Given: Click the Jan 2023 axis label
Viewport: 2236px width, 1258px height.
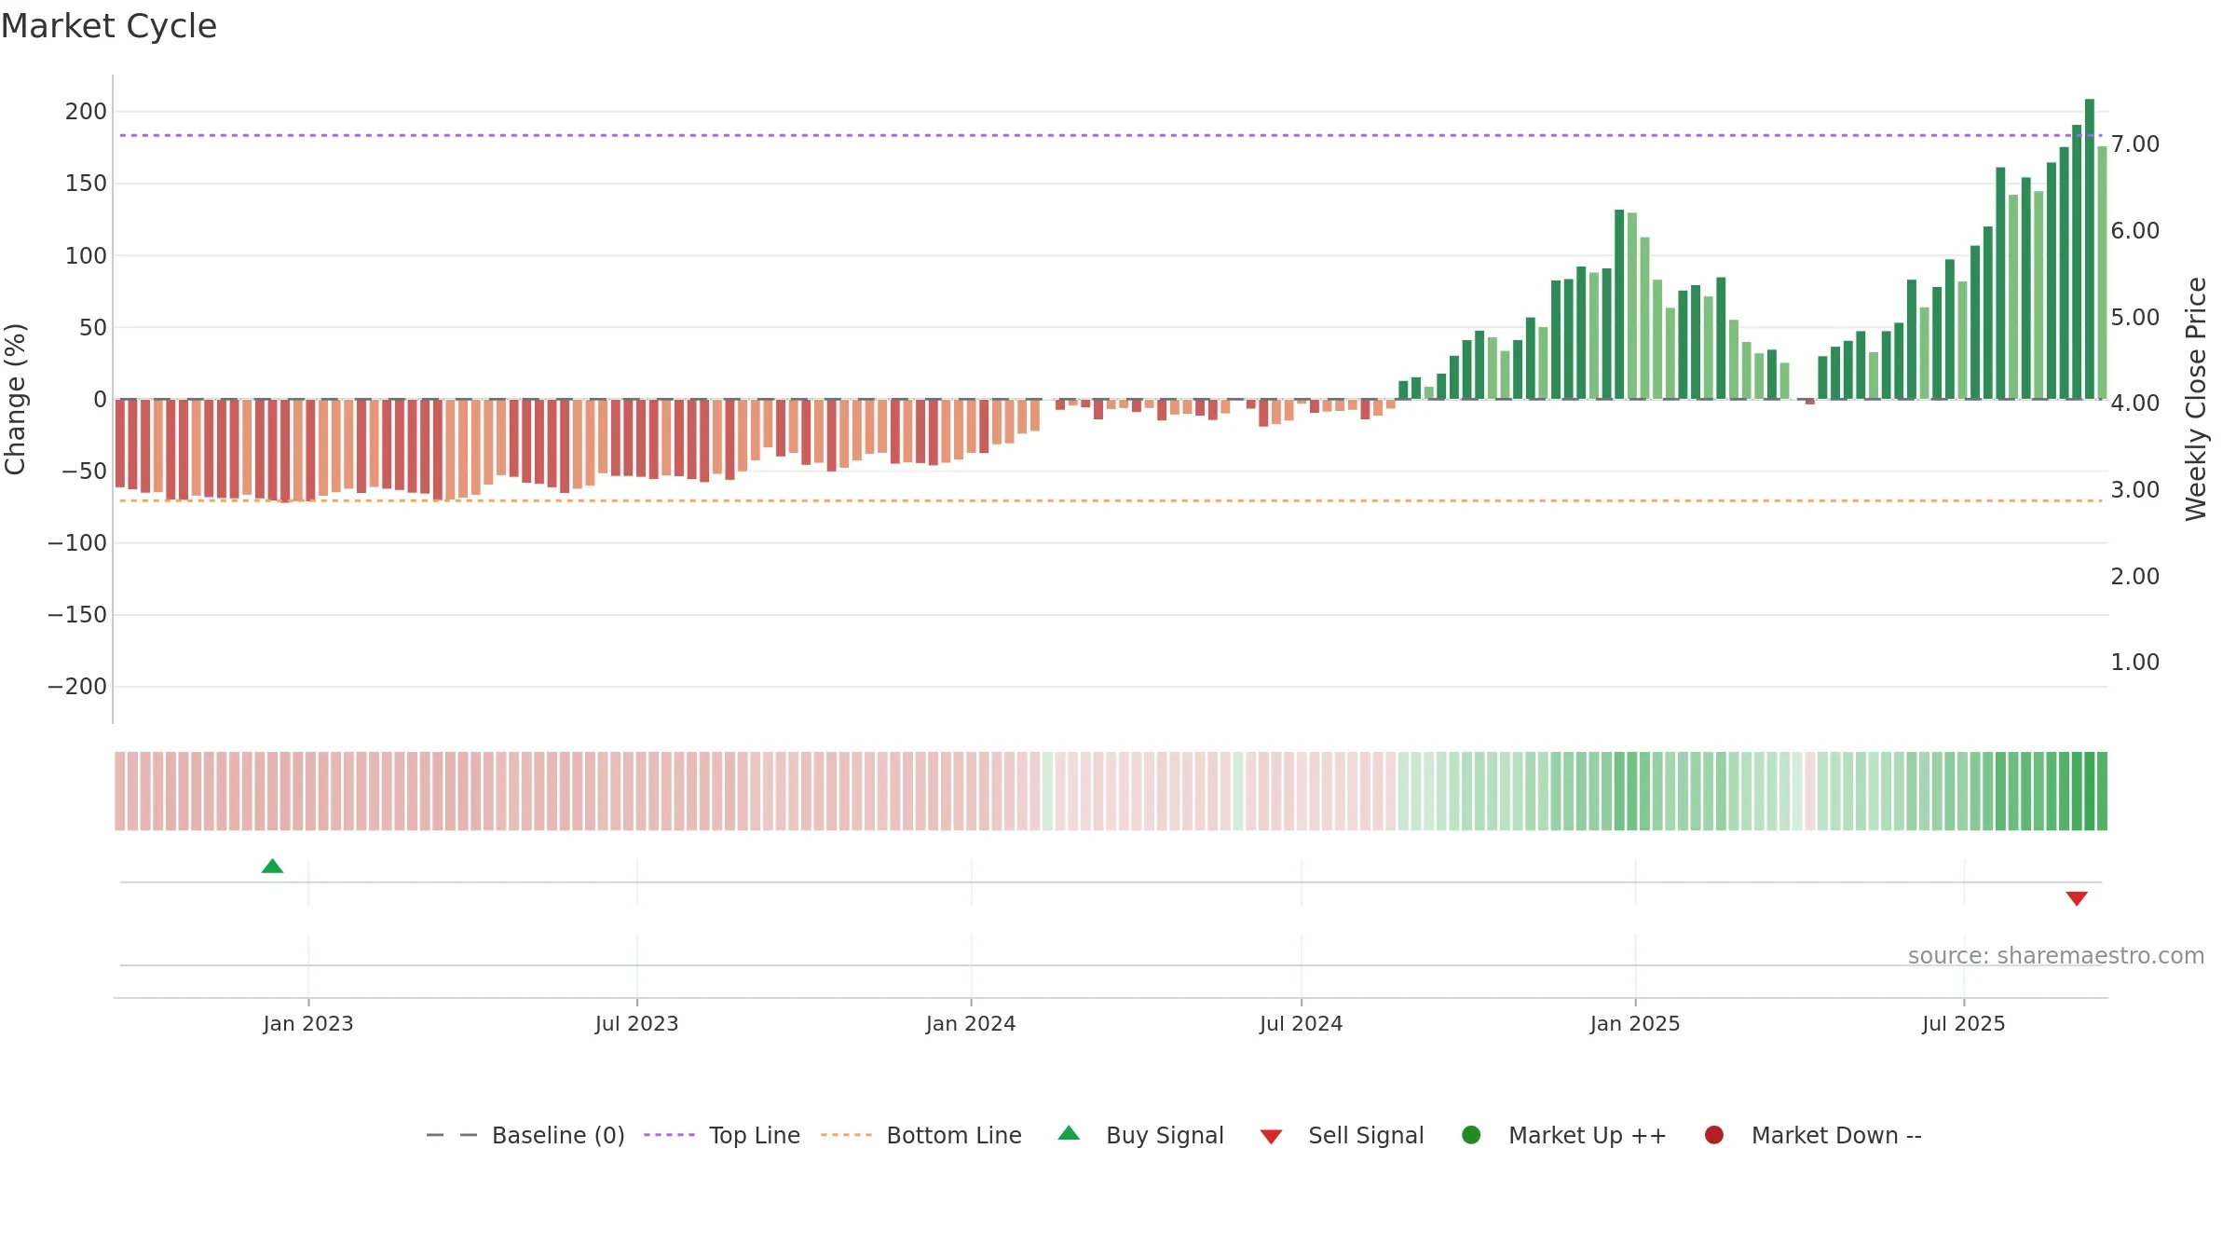Looking at the screenshot, I should [308, 1023].
